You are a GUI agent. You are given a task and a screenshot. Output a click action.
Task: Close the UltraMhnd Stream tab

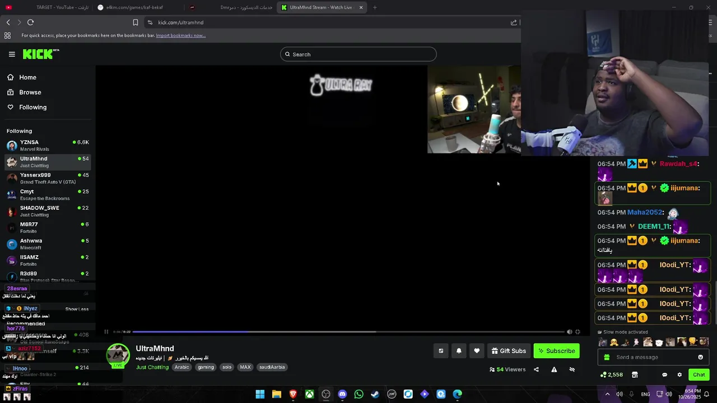pyautogui.click(x=361, y=7)
